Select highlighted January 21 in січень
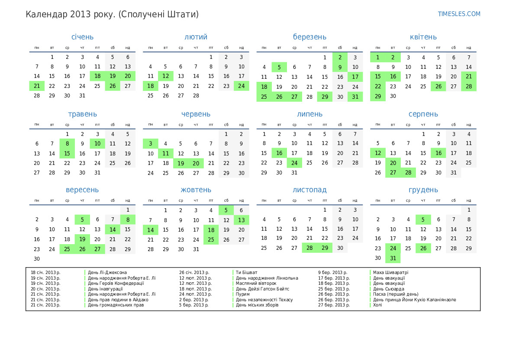506x358 pixels. click(37, 86)
